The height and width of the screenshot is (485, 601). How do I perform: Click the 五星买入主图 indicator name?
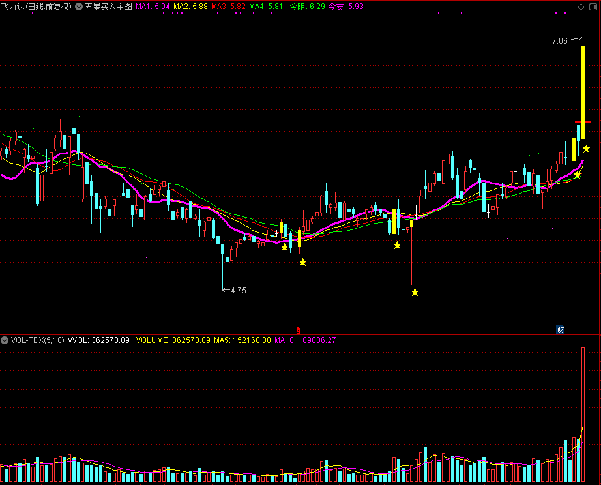coord(108,7)
